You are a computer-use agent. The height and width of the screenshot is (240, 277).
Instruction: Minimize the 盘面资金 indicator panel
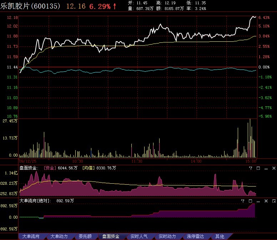point(266,168)
